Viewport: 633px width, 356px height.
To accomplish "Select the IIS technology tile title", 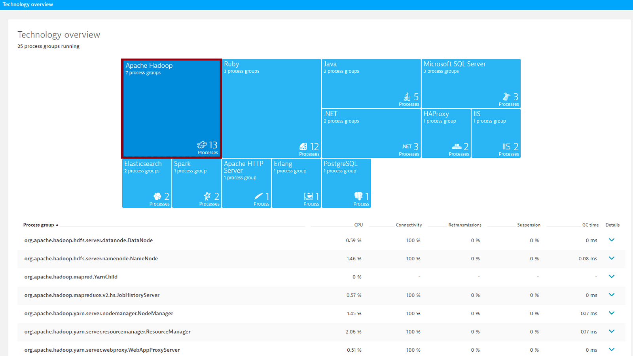I will [x=477, y=114].
